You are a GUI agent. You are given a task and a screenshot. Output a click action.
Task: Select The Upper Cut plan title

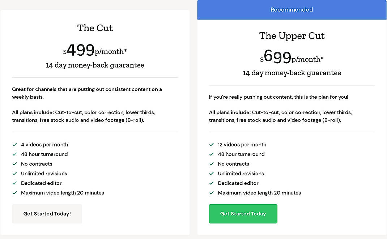click(292, 36)
